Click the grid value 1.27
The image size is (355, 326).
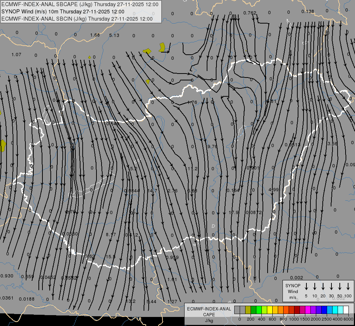(172, 302)
